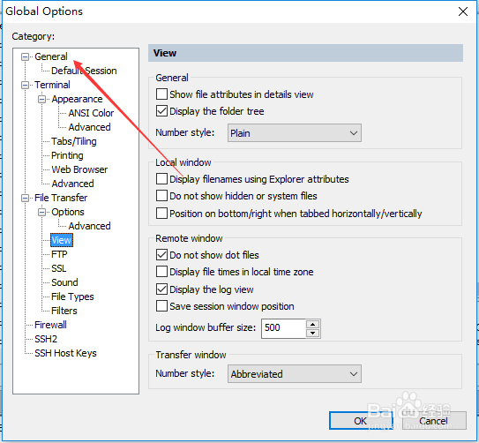Screen dimensions: 479x443
Task: Collapse the General tree node
Action: 25,56
